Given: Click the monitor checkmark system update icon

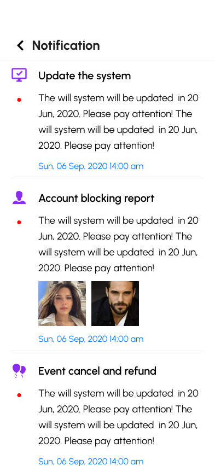Looking at the screenshot, I should 19,75.
